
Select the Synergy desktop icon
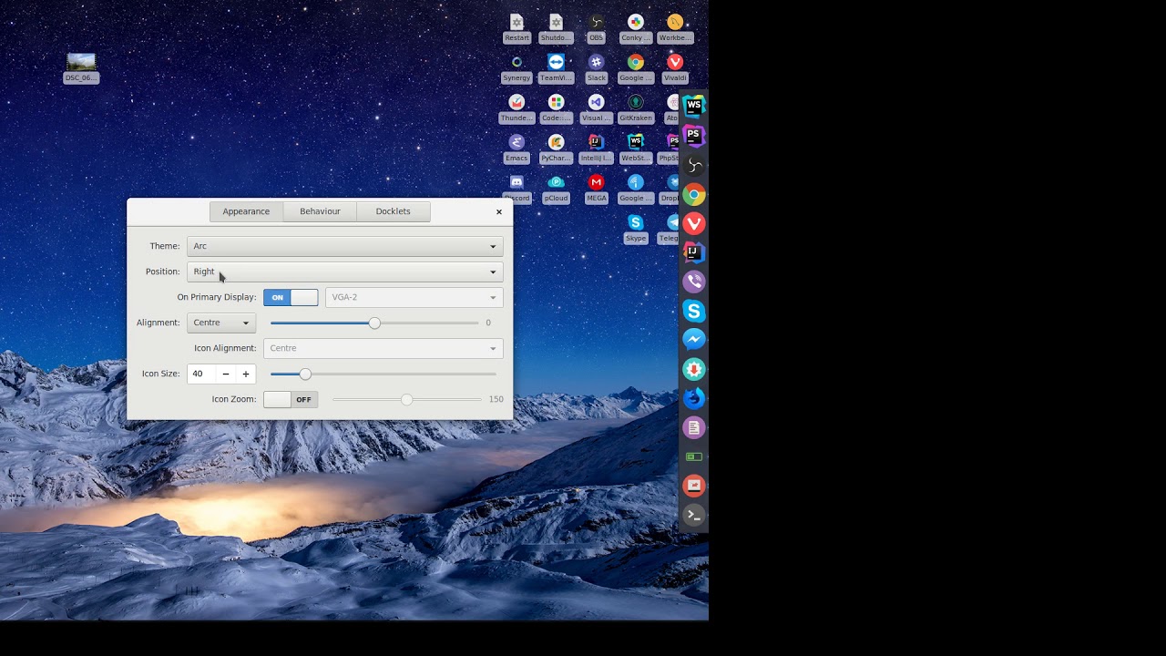click(517, 68)
